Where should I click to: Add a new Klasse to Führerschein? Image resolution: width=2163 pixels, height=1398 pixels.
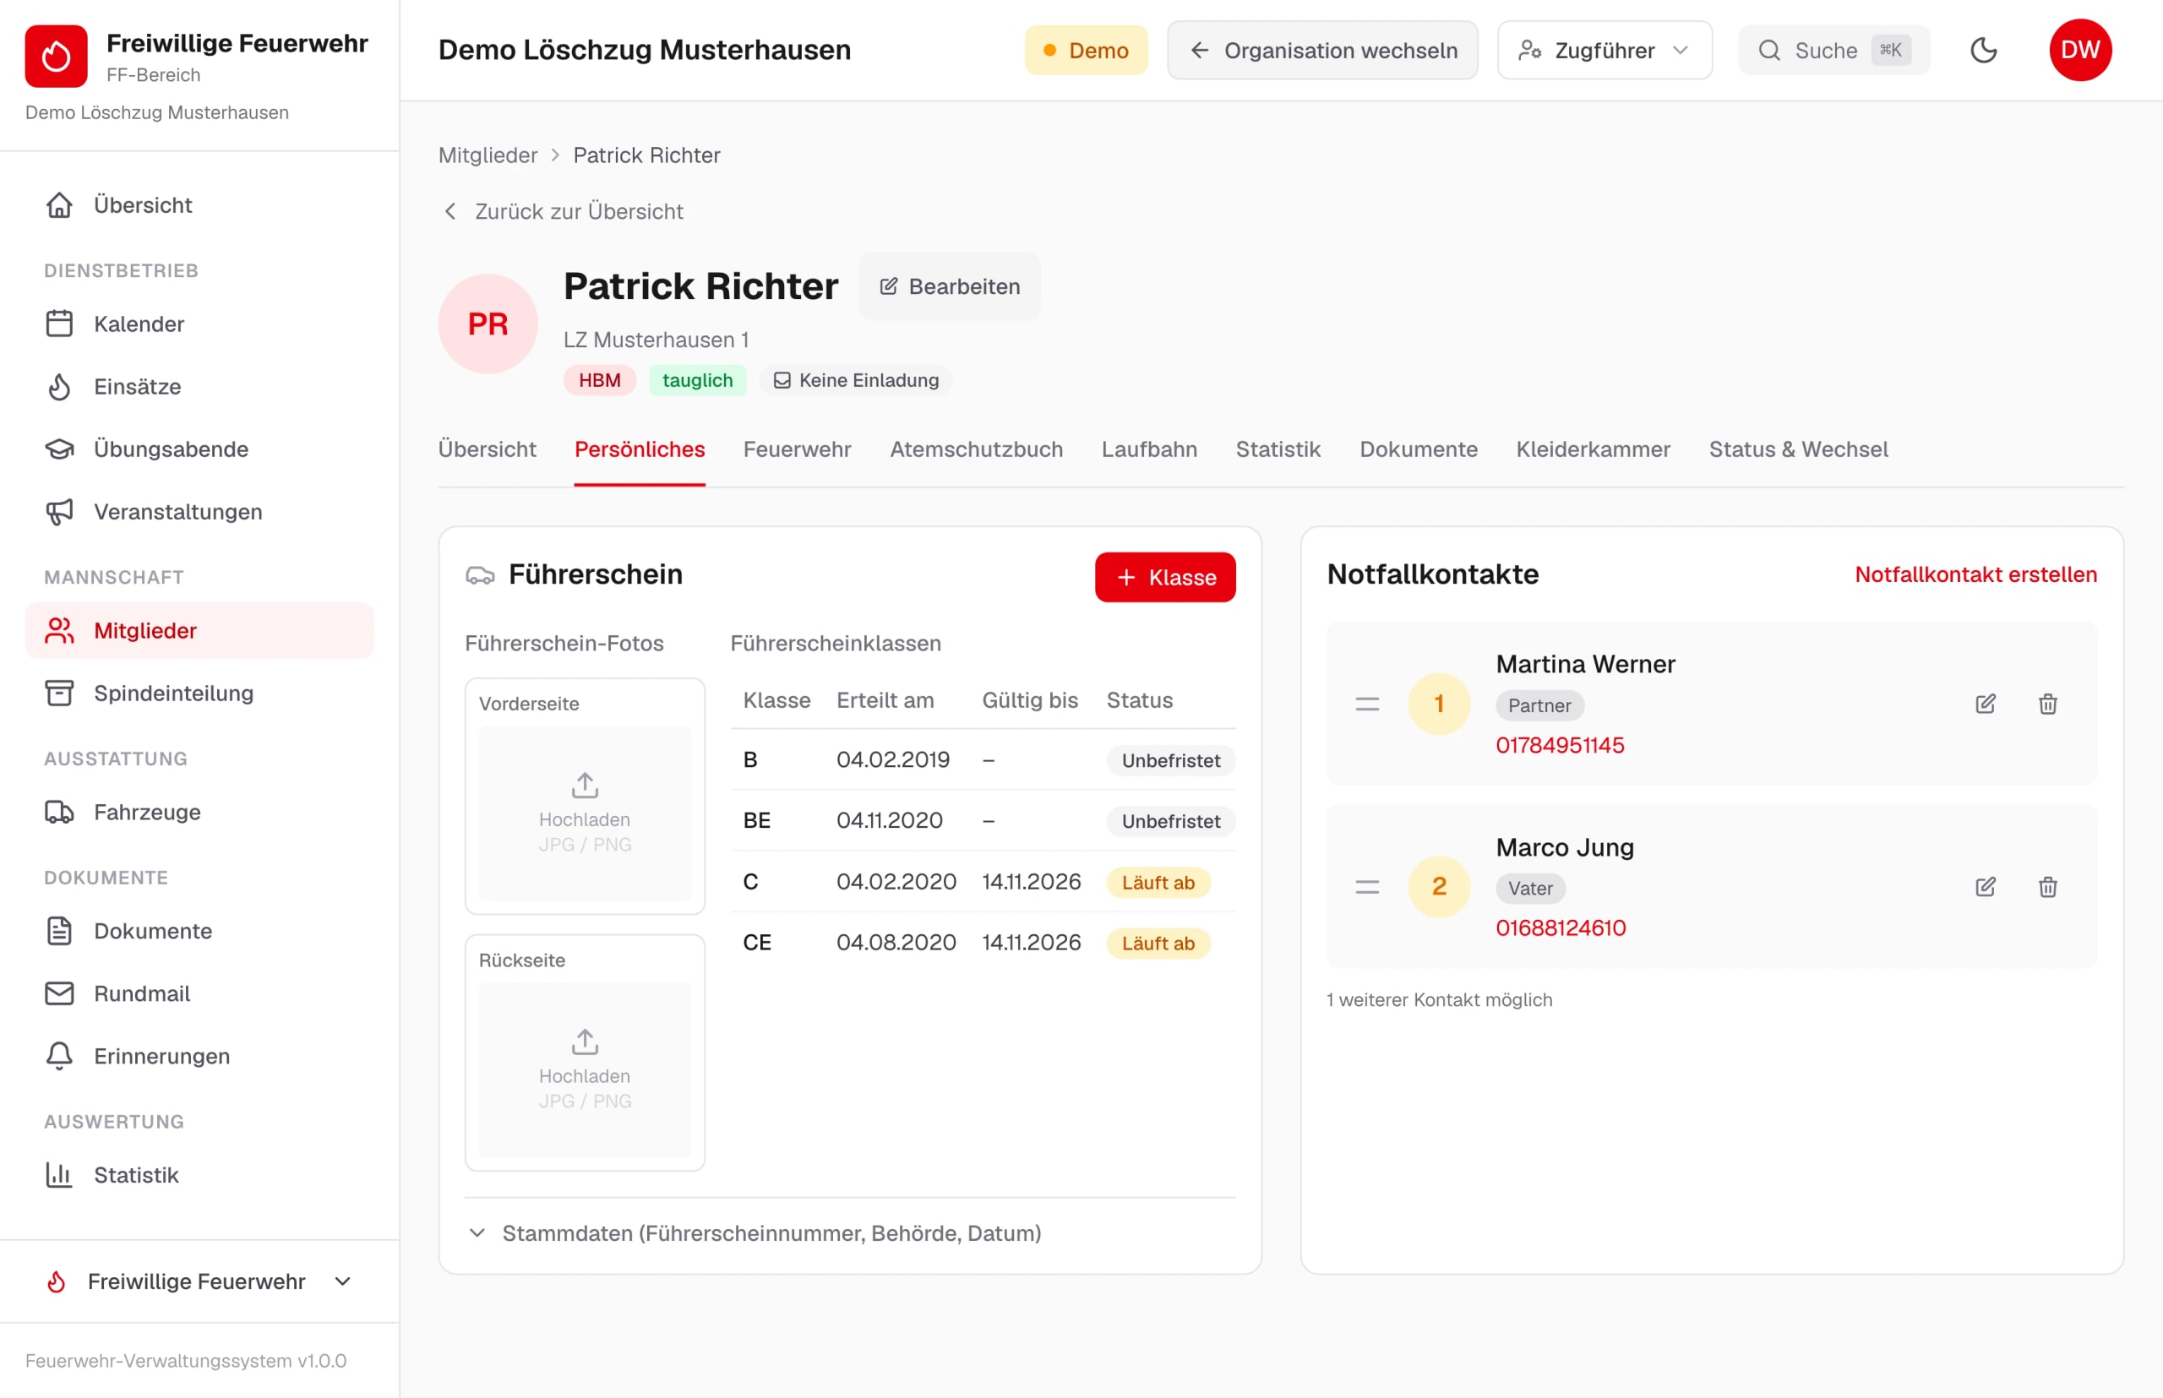pos(1164,577)
